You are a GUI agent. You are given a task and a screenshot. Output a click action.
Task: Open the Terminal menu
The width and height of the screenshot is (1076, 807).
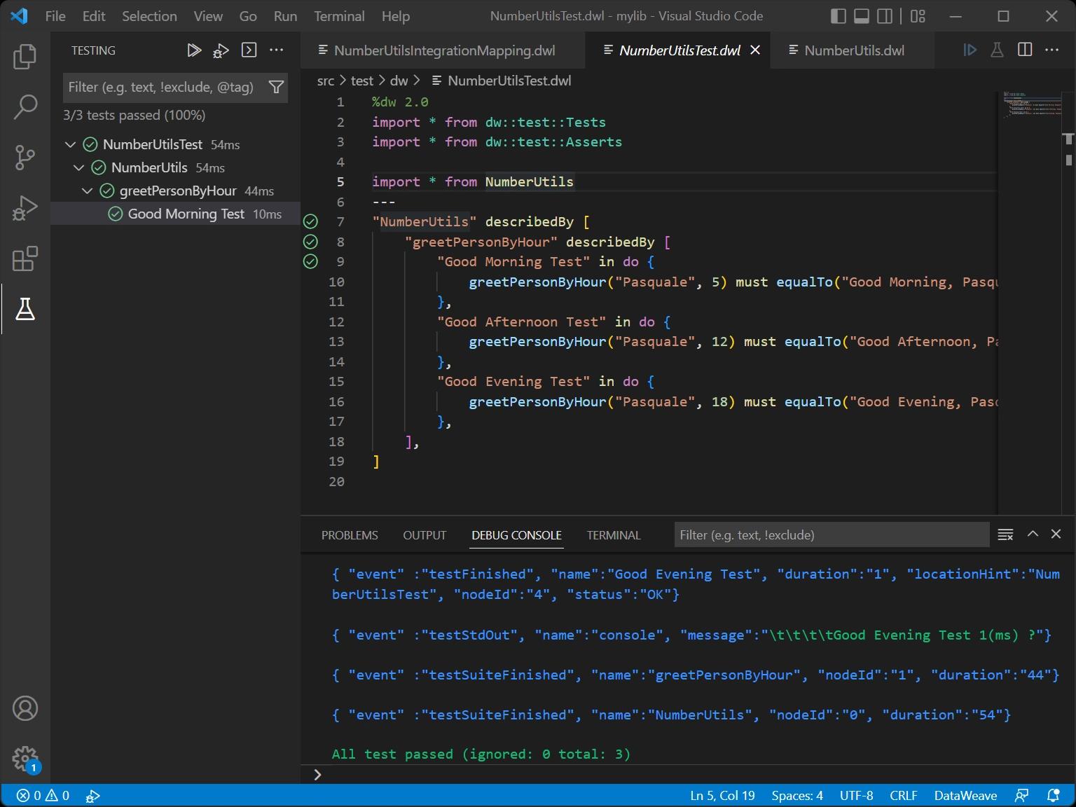[x=339, y=16]
